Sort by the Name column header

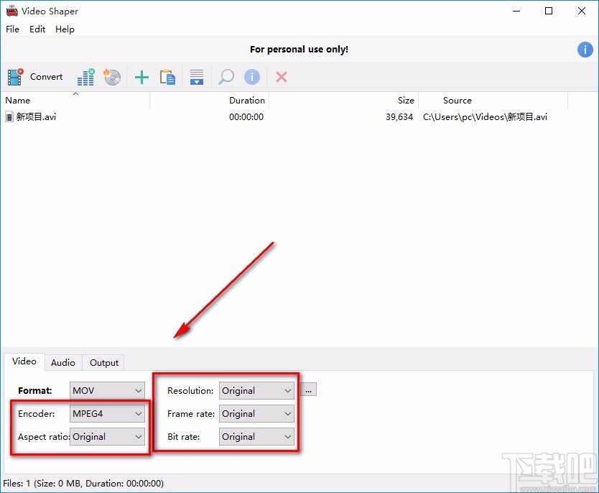coord(75,101)
